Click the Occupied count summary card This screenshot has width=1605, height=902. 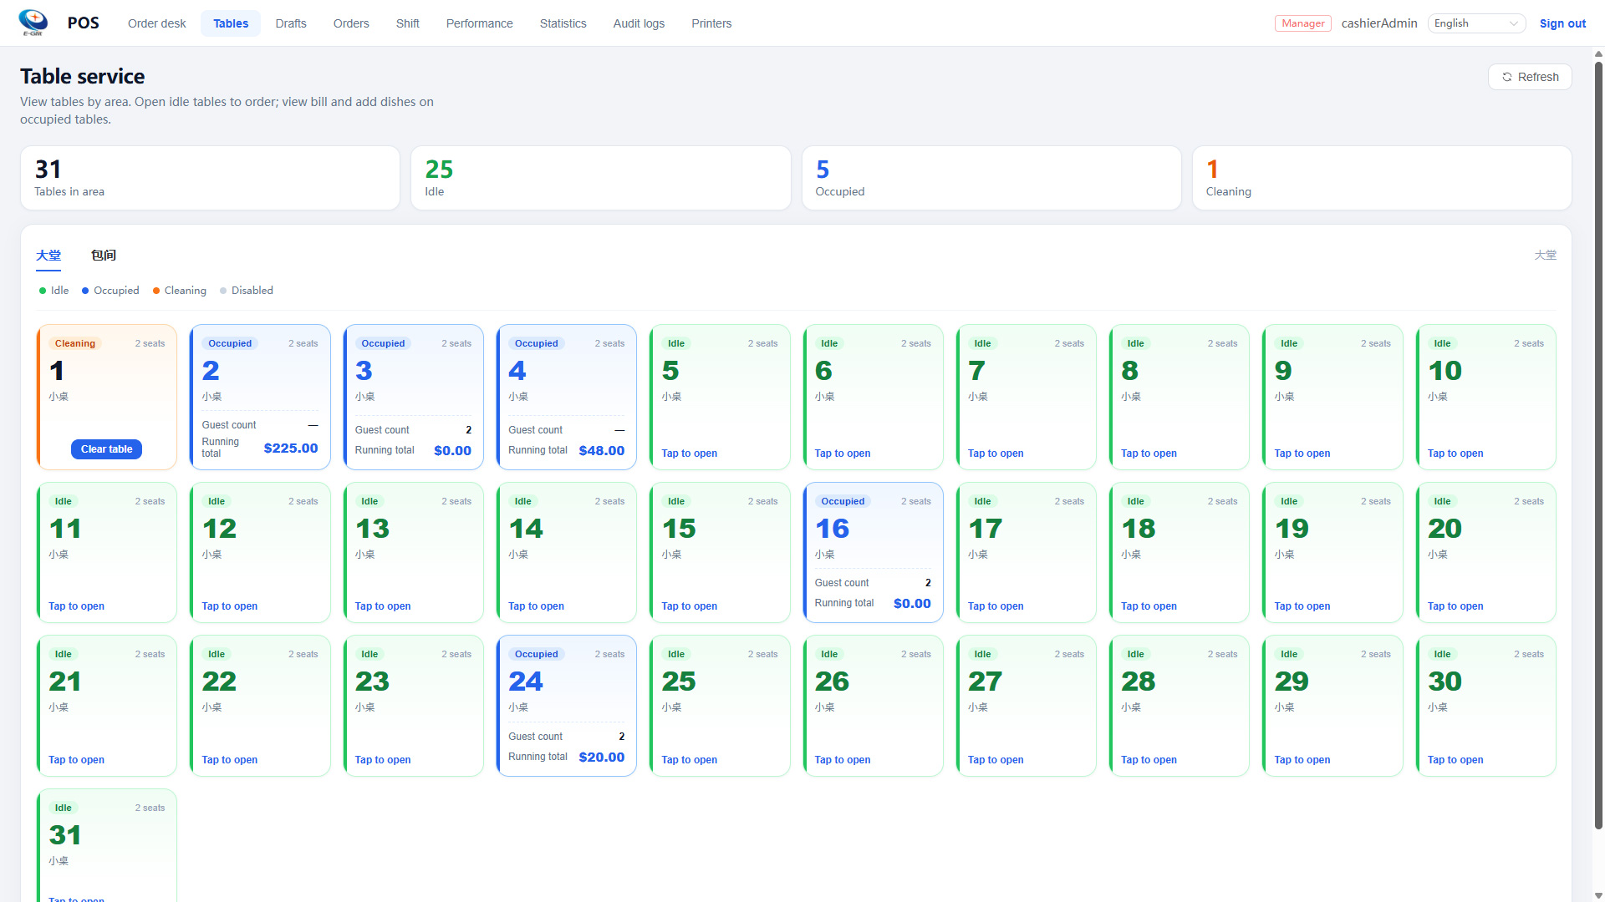(991, 178)
